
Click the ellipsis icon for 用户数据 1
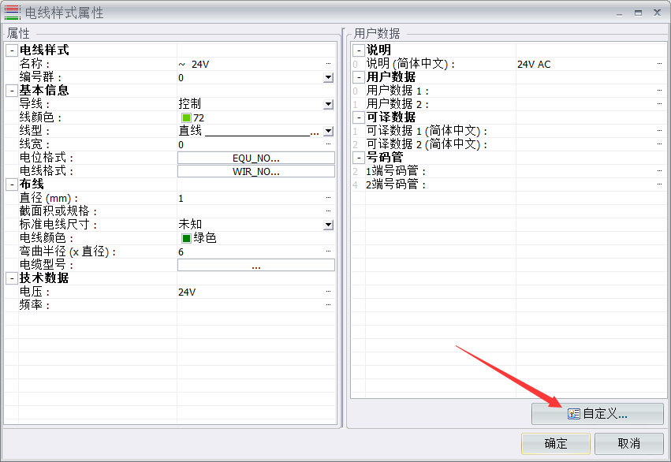pos(659,91)
